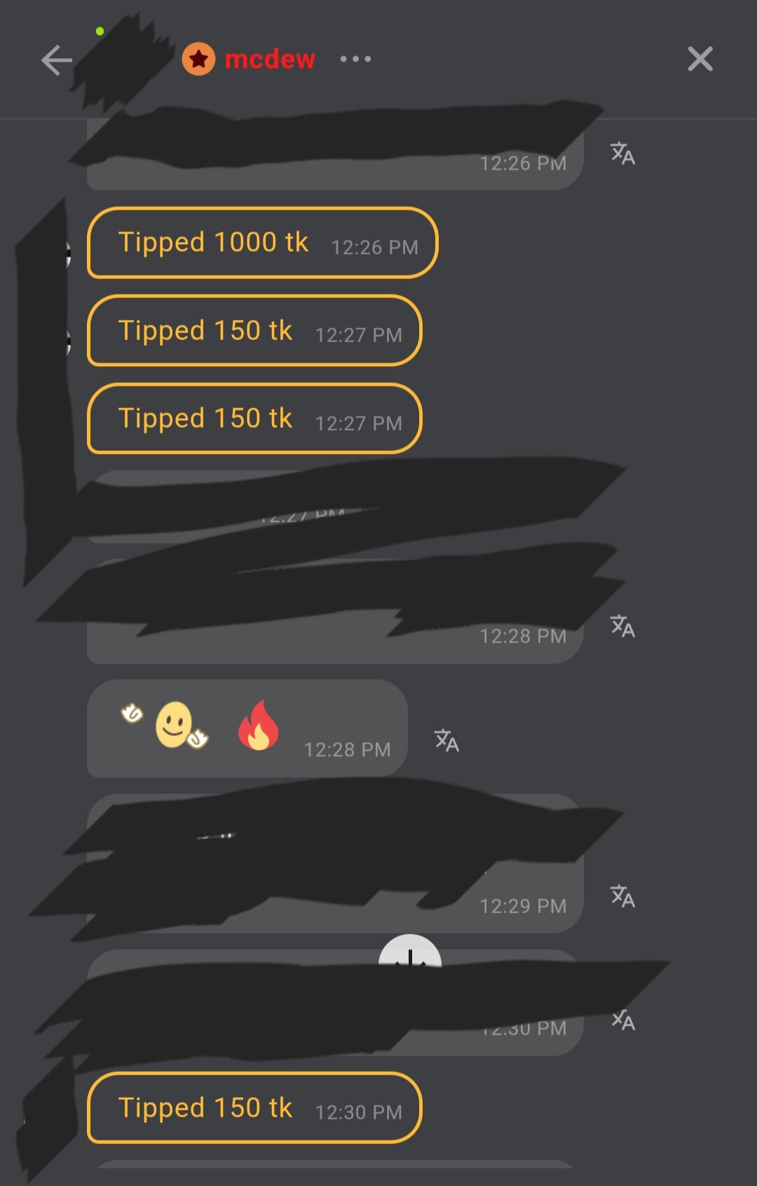Translate the 12:28 PM text message
The width and height of the screenshot is (757, 1186).
tap(622, 626)
